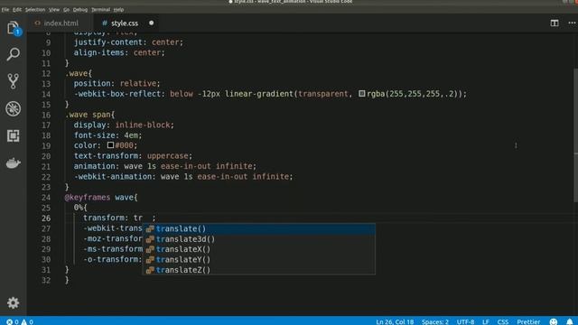Open the Extensions view icon
This screenshot has width=578, height=325.
point(14,135)
